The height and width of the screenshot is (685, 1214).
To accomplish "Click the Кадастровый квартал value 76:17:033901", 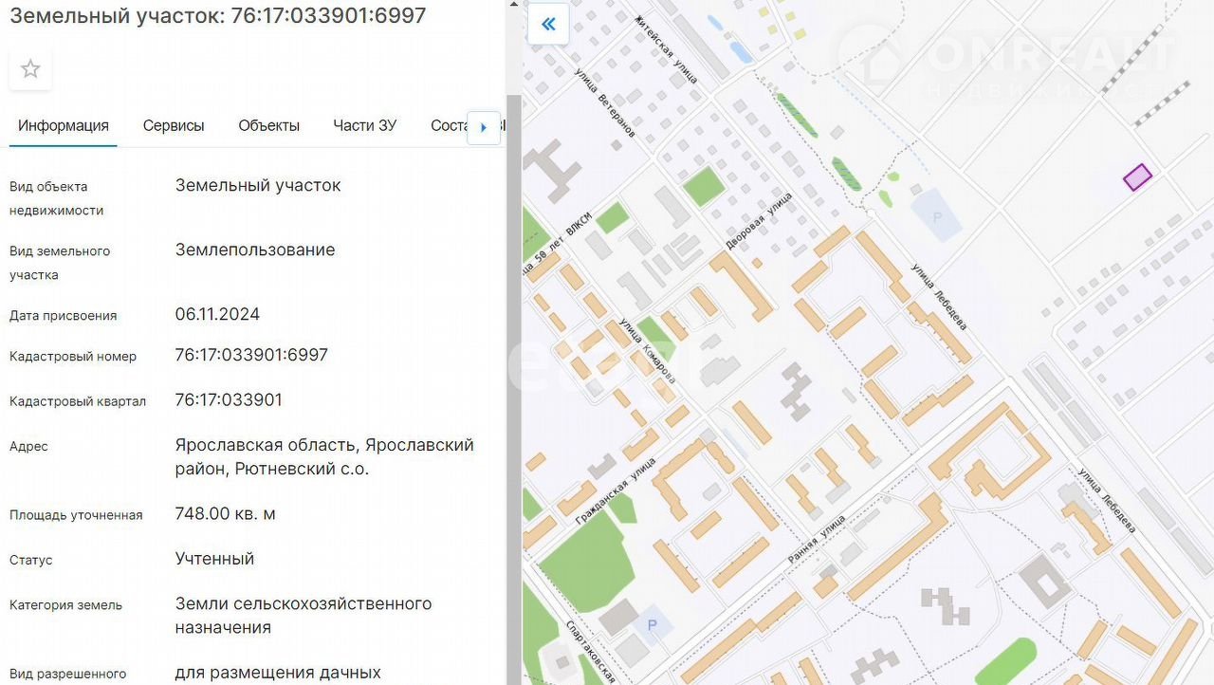I will click(x=229, y=399).
